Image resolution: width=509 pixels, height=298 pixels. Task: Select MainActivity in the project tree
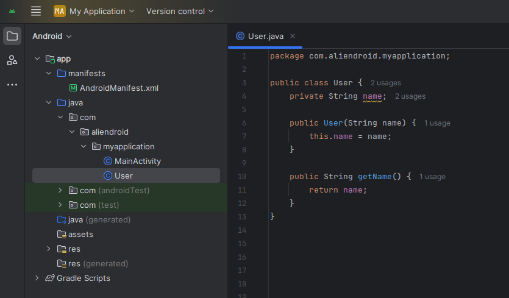point(138,161)
